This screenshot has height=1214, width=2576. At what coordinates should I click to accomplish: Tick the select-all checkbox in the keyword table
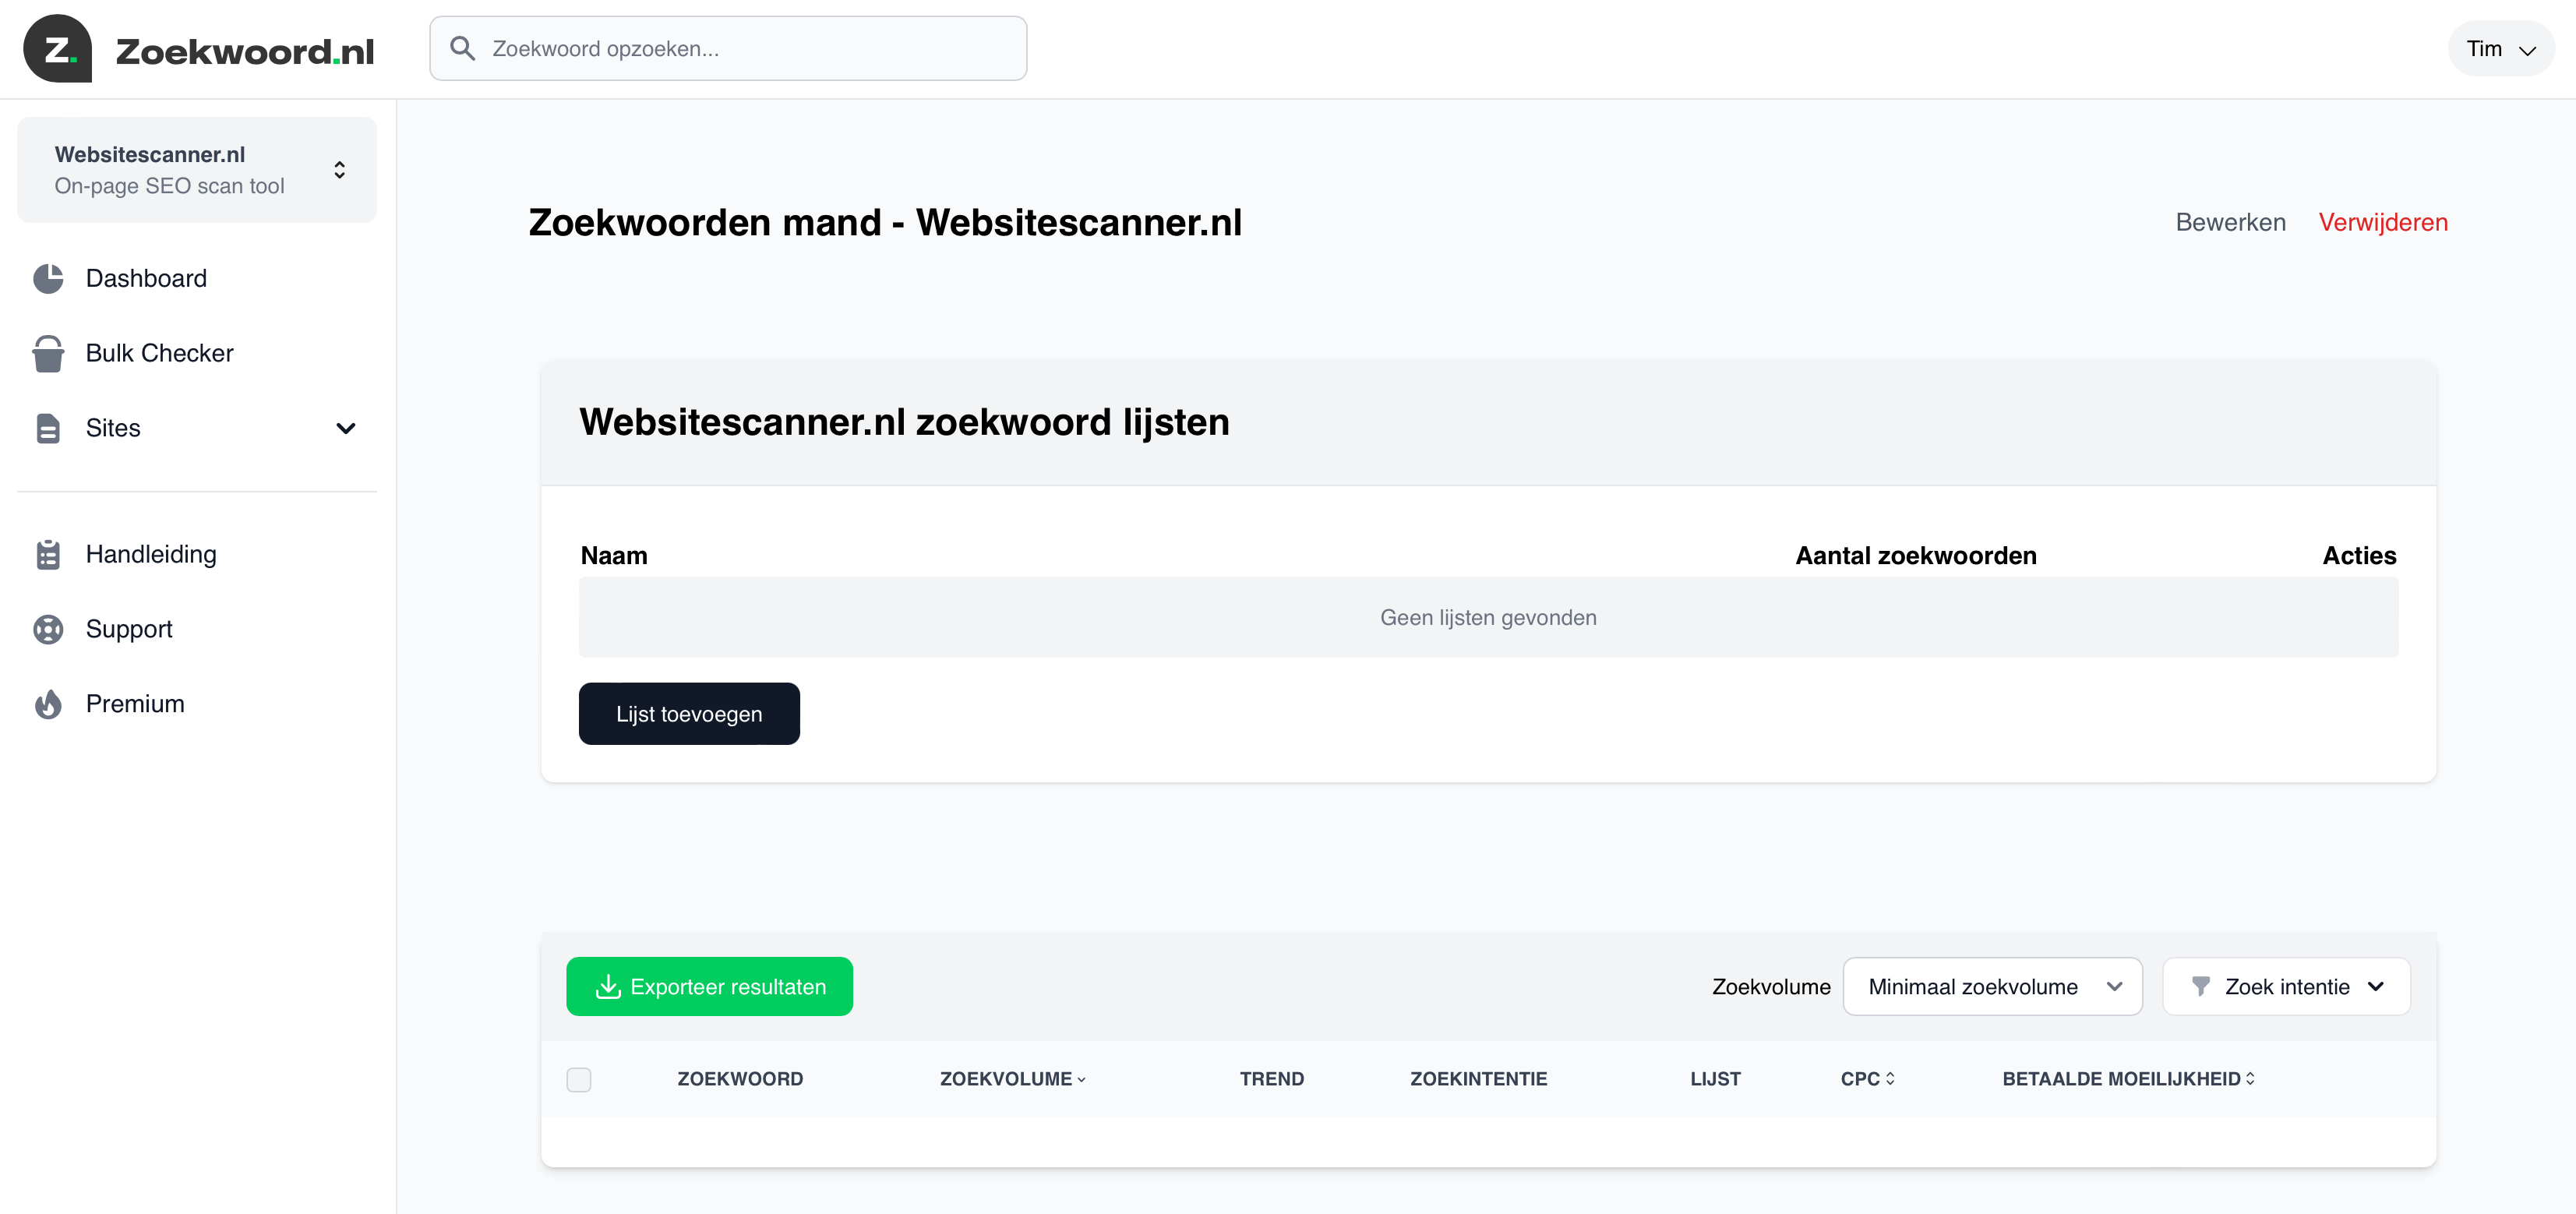pos(580,1080)
